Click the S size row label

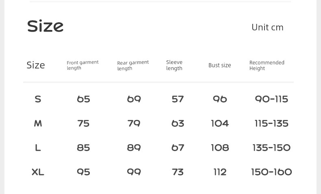pyautogui.click(x=38, y=99)
